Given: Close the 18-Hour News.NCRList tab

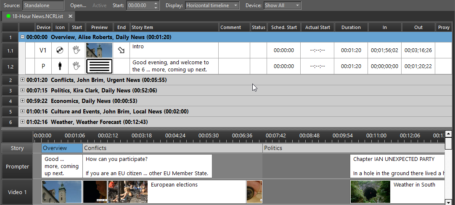Looking at the screenshot, I should tap(70, 16).
